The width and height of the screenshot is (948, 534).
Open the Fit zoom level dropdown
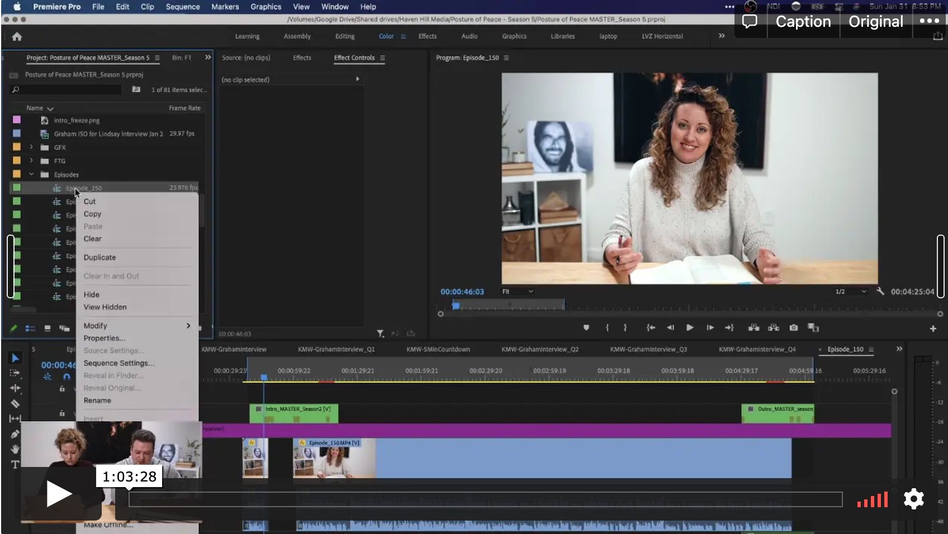click(518, 292)
